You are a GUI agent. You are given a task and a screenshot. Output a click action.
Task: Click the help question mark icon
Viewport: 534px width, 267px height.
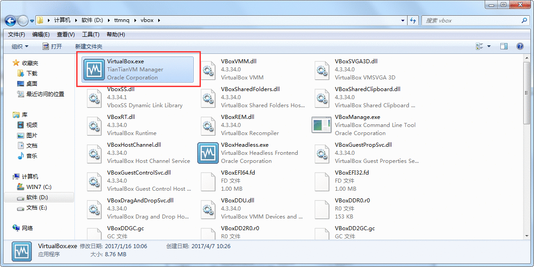pyautogui.click(x=520, y=46)
